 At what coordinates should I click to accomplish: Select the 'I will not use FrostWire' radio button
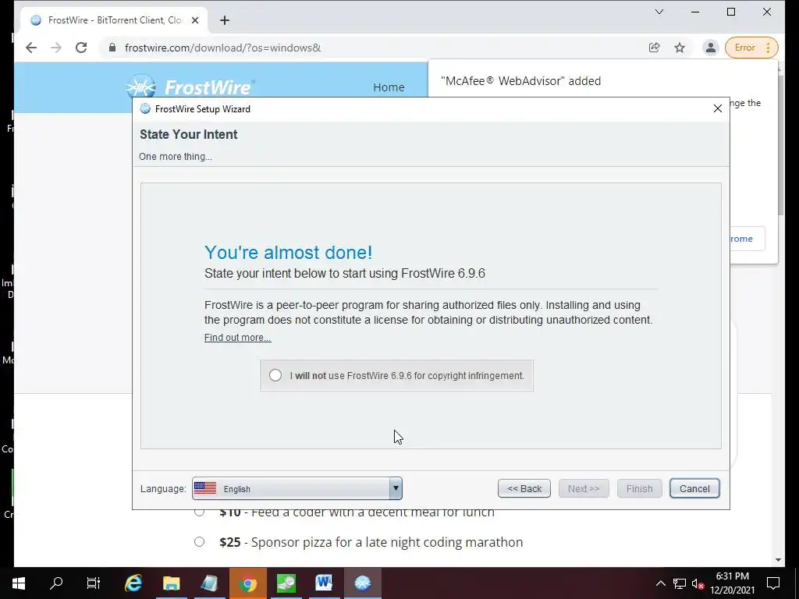tap(275, 375)
